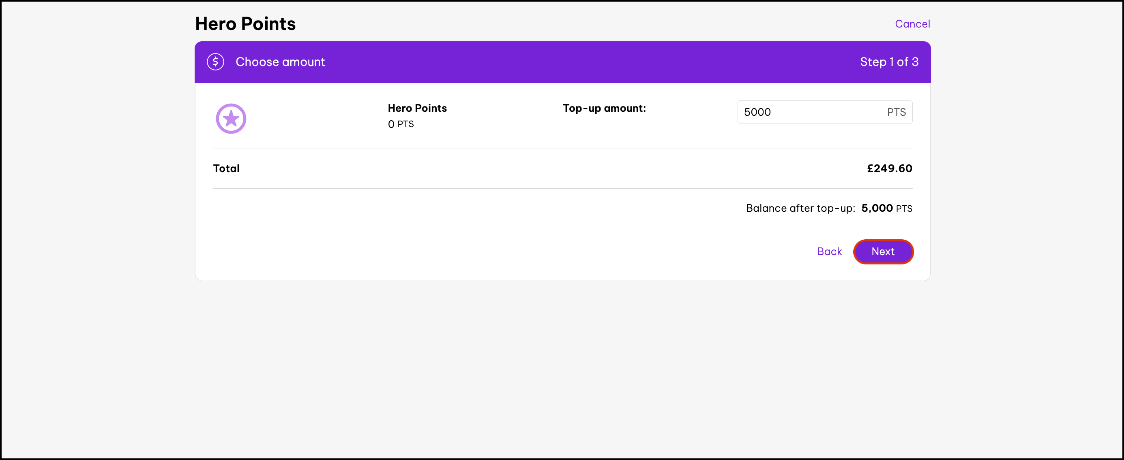Image resolution: width=1124 pixels, height=460 pixels.
Task: Click the current '0 PTS' balance text
Action: [401, 124]
